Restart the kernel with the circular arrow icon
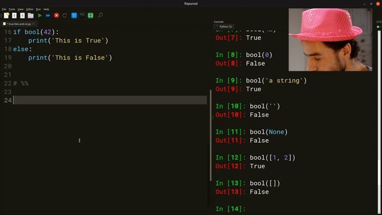This screenshot has height=215, width=382. point(64,16)
